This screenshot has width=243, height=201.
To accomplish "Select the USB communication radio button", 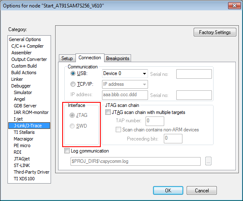I will tap(73, 73).
